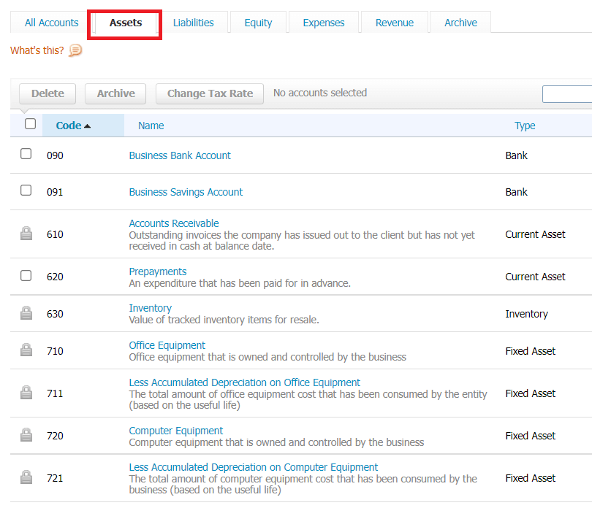Image resolution: width=592 pixels, height=508 pixels.
Task: Tick the Prepayments row checkbox
Action: tap(26, 275)
